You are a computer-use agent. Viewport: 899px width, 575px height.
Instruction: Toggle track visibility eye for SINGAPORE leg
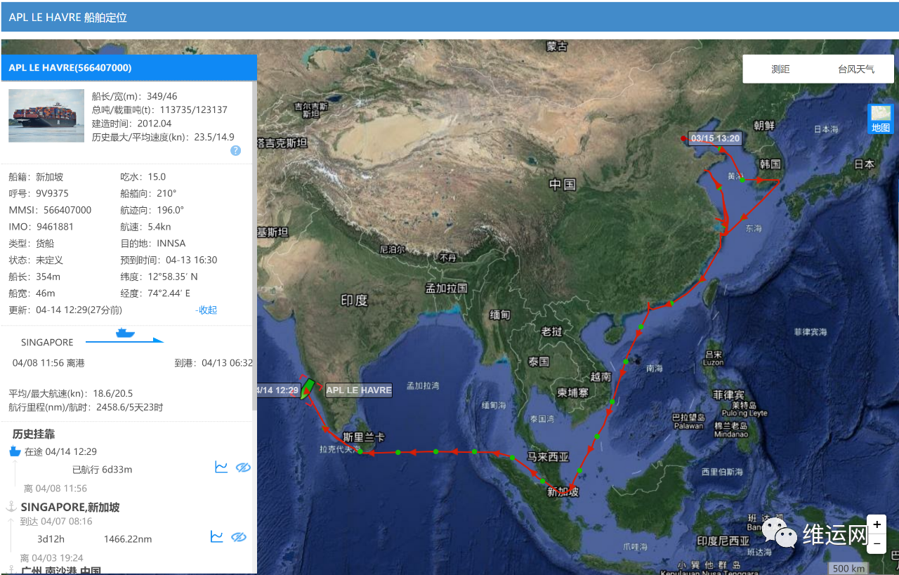coord(239,537)
